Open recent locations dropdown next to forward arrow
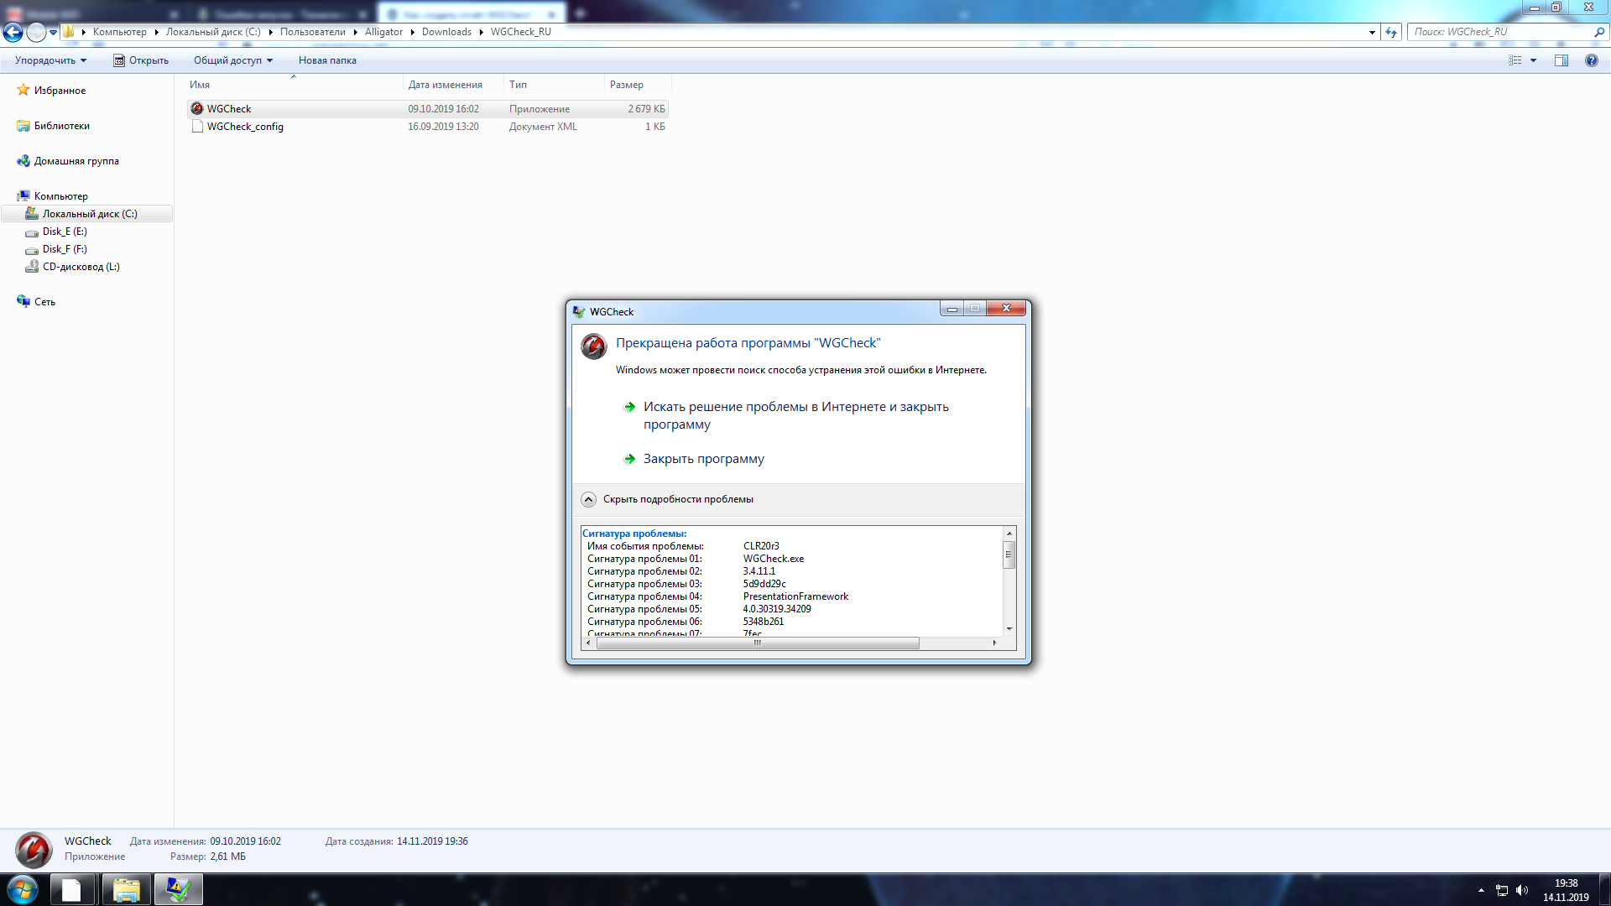The width and height of the screenshot is (1611, 906). tap(53, 33)
